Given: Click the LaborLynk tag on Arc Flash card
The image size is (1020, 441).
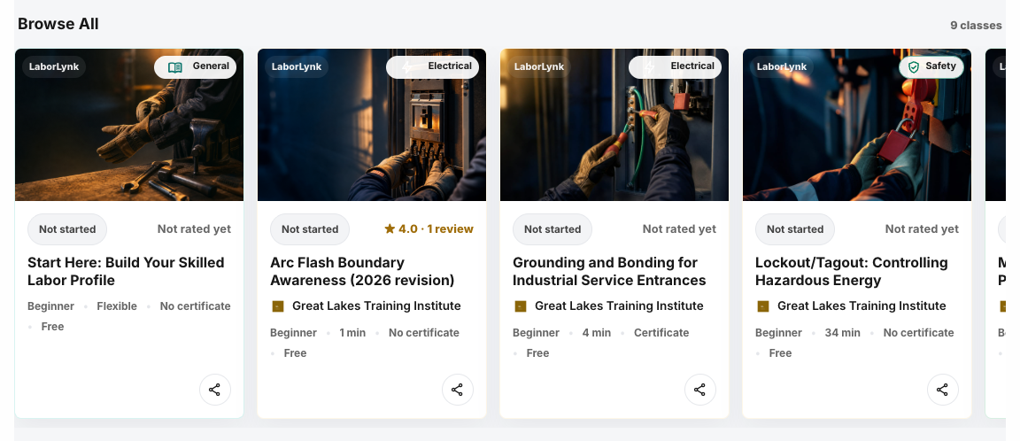Looking at the screenshot, I should pos(297,67).
